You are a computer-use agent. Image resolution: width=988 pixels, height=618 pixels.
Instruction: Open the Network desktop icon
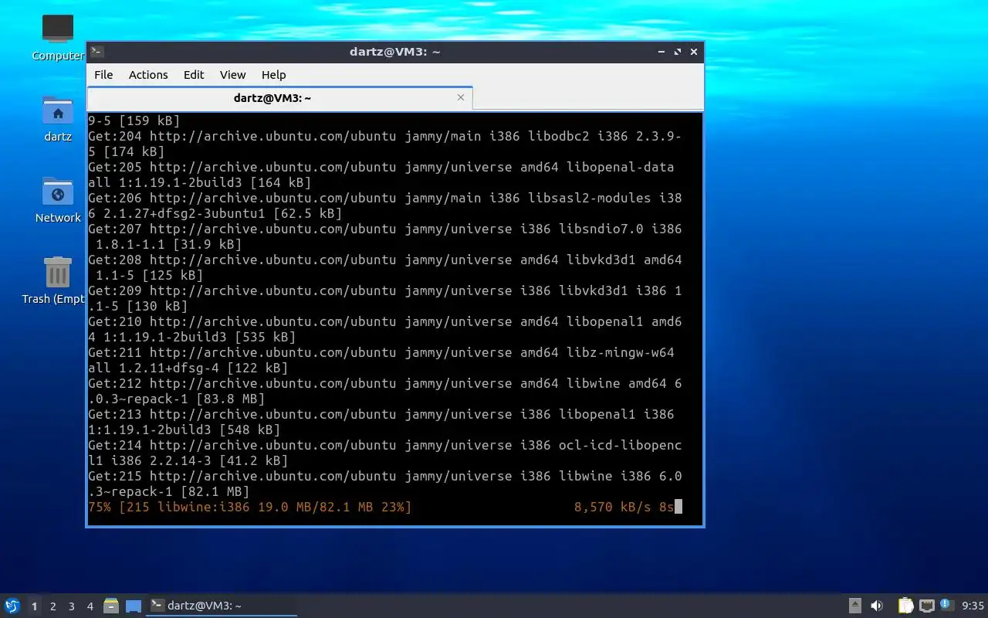point(58,200)
